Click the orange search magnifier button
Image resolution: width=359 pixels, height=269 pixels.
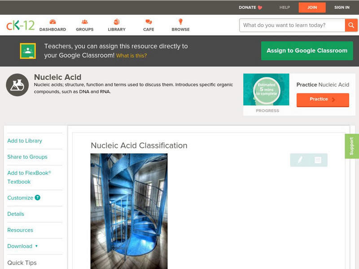tap(351, 25)
